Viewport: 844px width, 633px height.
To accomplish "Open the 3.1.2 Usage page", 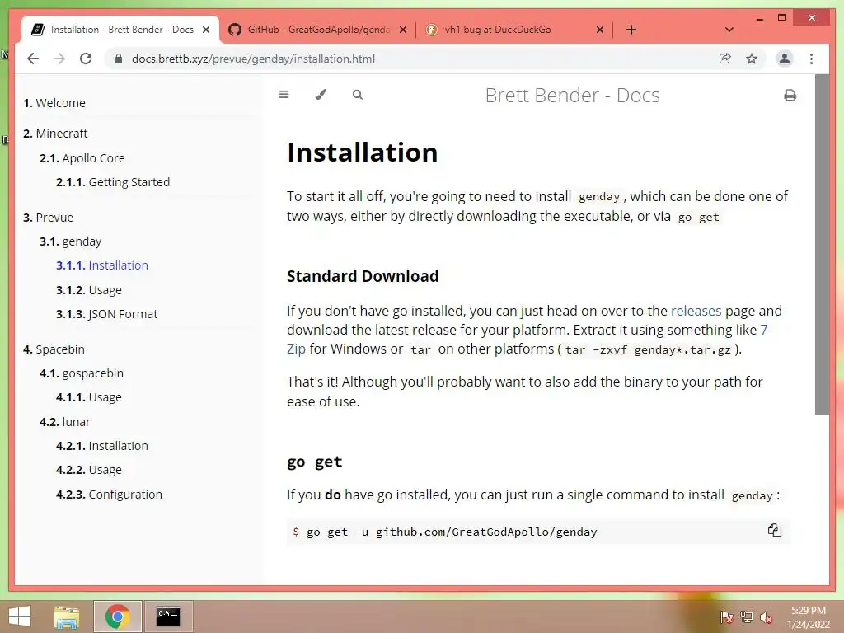I will click(x=89, y=290).
